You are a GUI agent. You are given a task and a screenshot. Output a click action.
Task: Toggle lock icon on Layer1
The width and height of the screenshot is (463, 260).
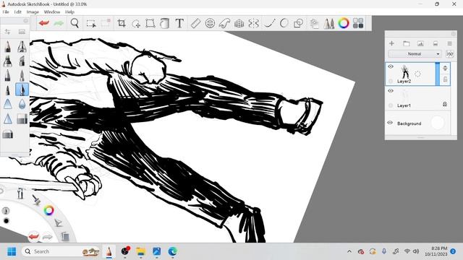[445, 104]
